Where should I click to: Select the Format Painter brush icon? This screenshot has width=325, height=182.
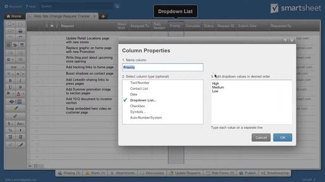pyautogui.click(x=20, y=145)
